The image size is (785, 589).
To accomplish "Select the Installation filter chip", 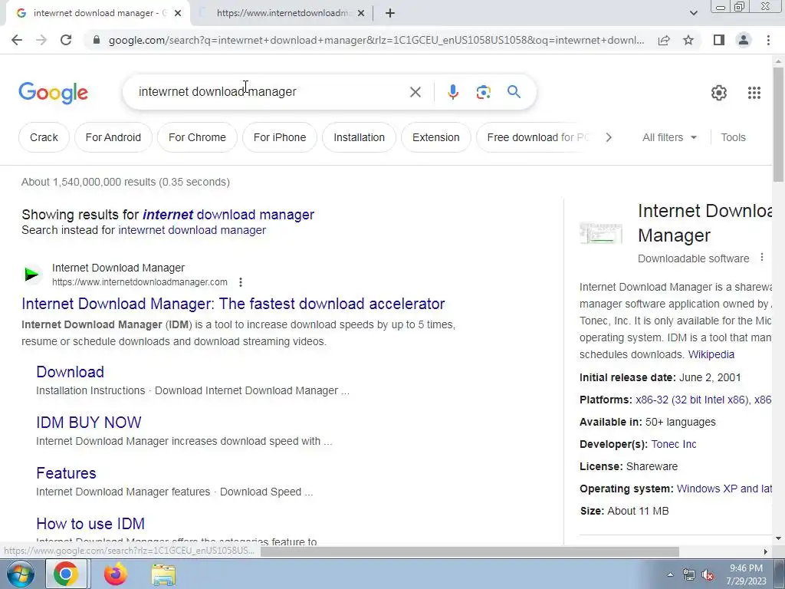I will coord(359,137).
